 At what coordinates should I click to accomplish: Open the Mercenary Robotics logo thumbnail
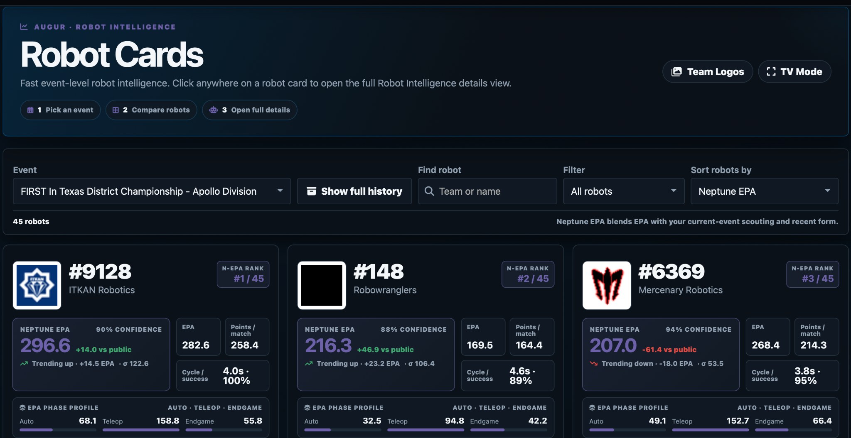click(x=607, y=285)
